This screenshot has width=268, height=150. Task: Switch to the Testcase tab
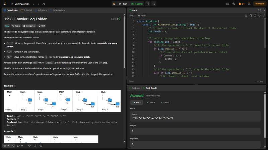[x=135, y=88]
